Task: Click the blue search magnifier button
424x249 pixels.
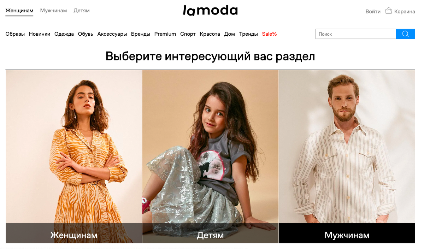Action: [x=405, y=34]
